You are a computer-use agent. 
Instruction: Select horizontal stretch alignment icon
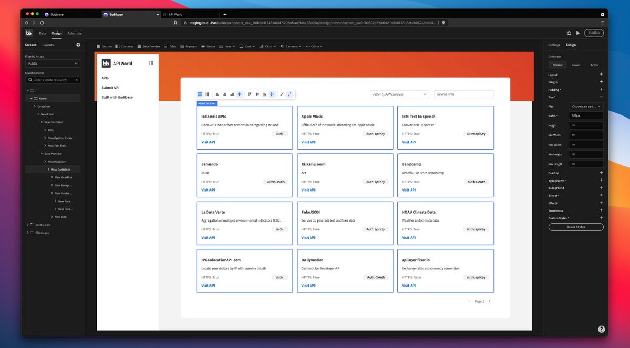pyautogui.click(x=239, y=94)
